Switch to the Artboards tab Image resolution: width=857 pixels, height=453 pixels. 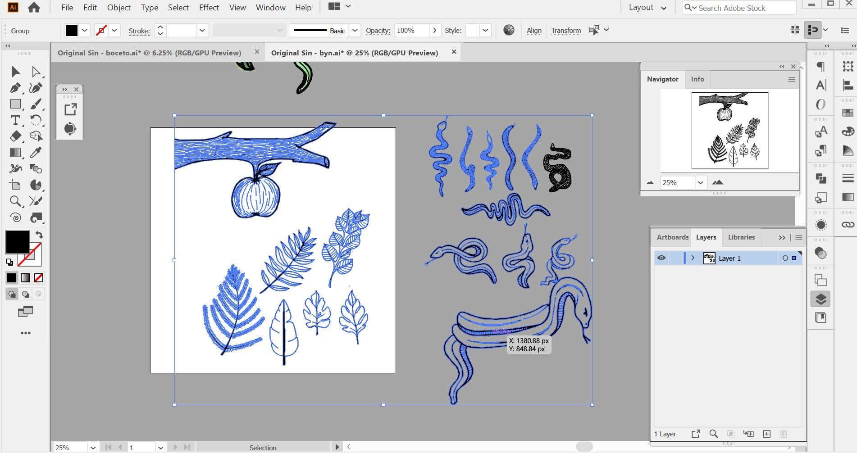tap(672, 237)
